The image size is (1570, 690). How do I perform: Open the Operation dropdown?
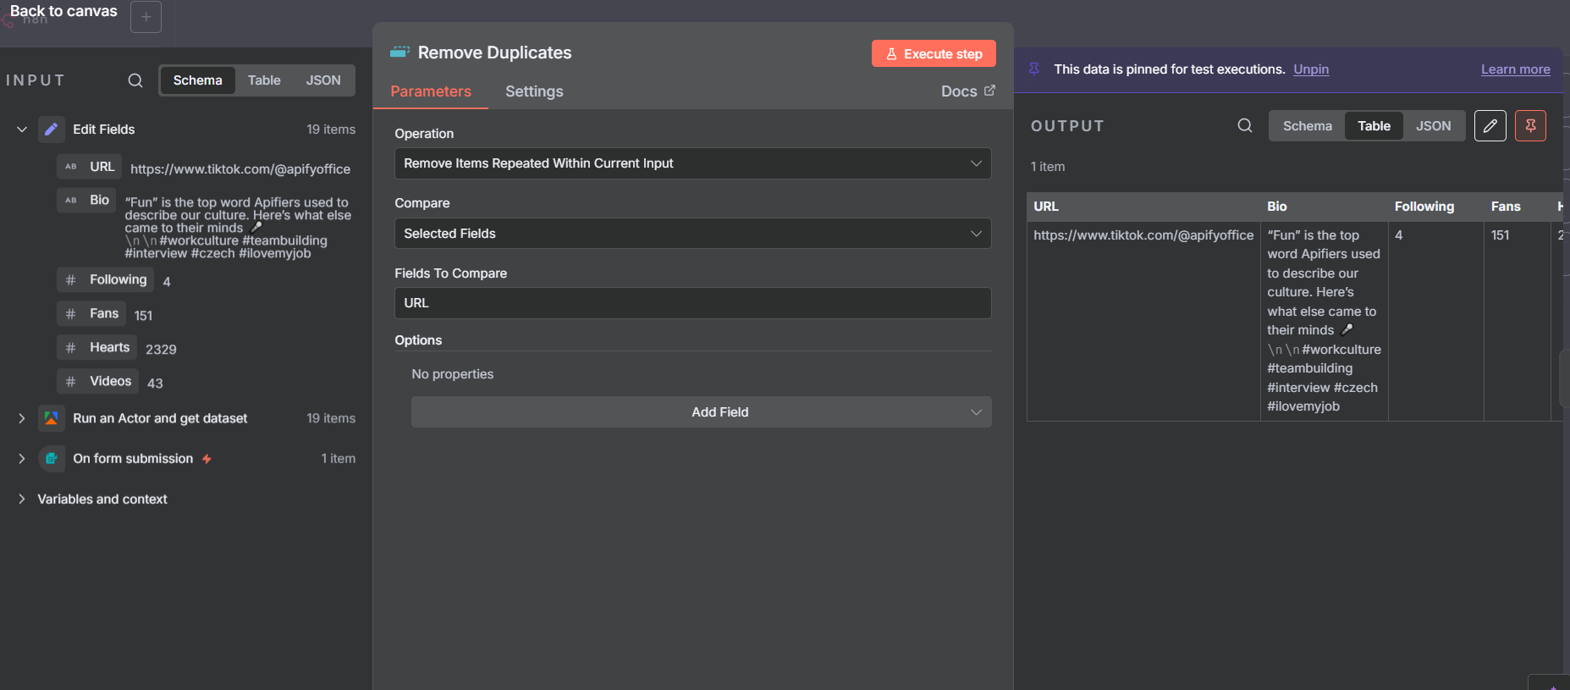692,163
